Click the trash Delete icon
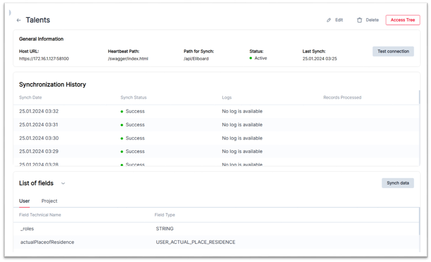 [x=359, y=20]
